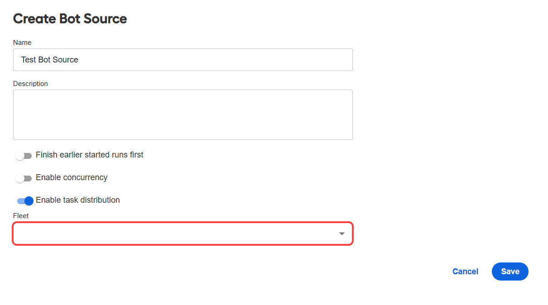
Task: Click the Enable concurrency label text
Action: (x=72, y=177)
